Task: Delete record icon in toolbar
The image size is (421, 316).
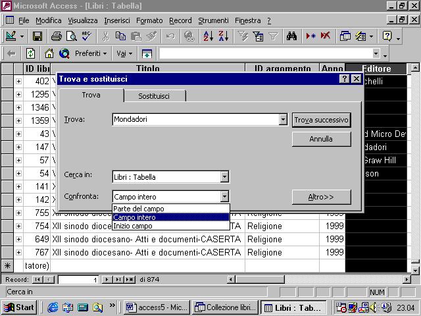Action: click(326, 36)
